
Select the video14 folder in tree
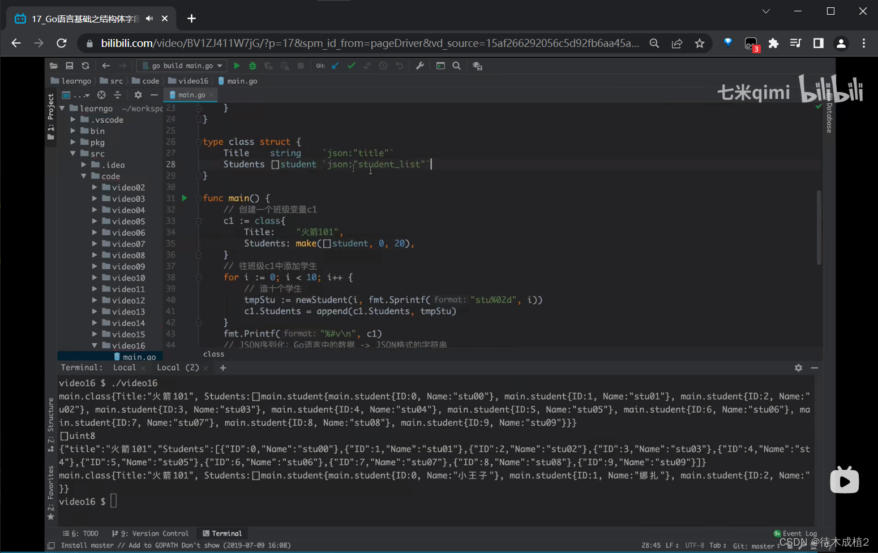123,323
